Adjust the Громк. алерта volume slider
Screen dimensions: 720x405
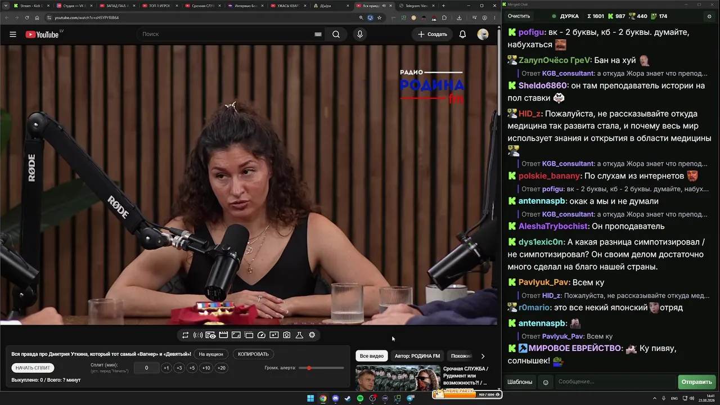[322, 368]
